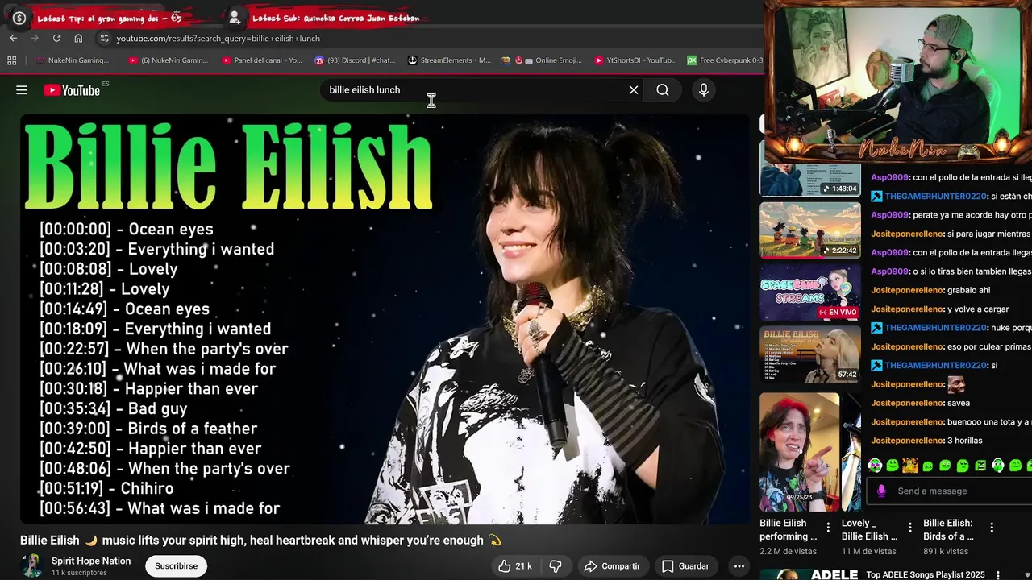This screenshot has height=580, width=1032.
Task: Select the youtube.com URL address text
Action: (218, 38)
